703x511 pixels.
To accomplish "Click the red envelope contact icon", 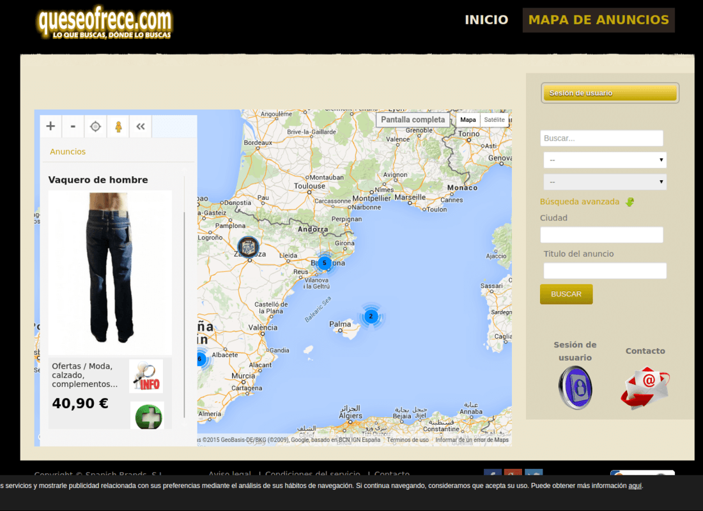I will pos(645,388).
